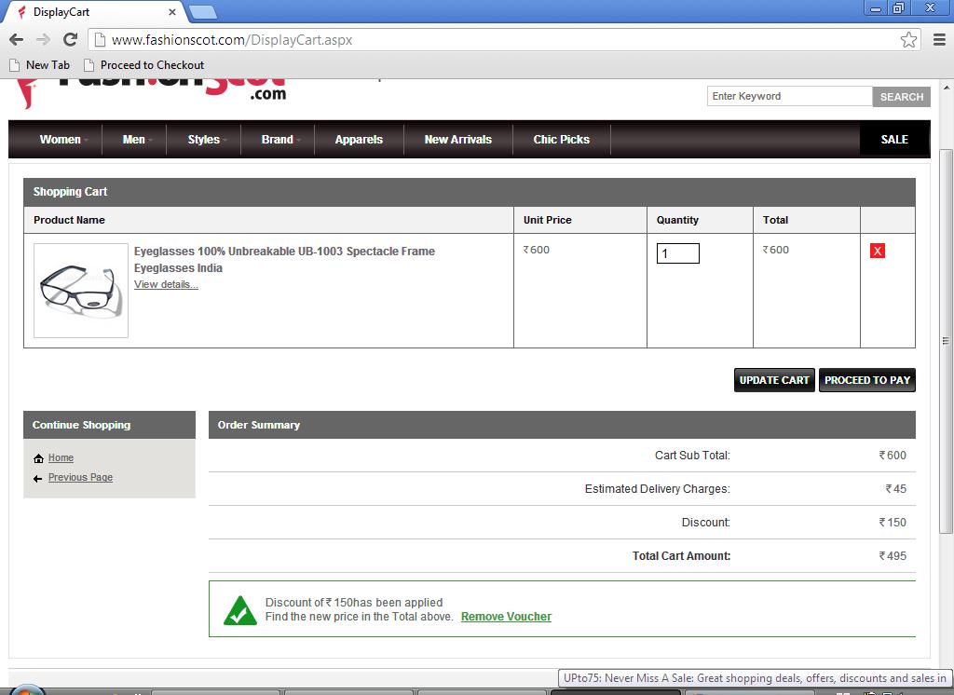Reload the page with the refresh icon
954x695 pixels.
70,39
